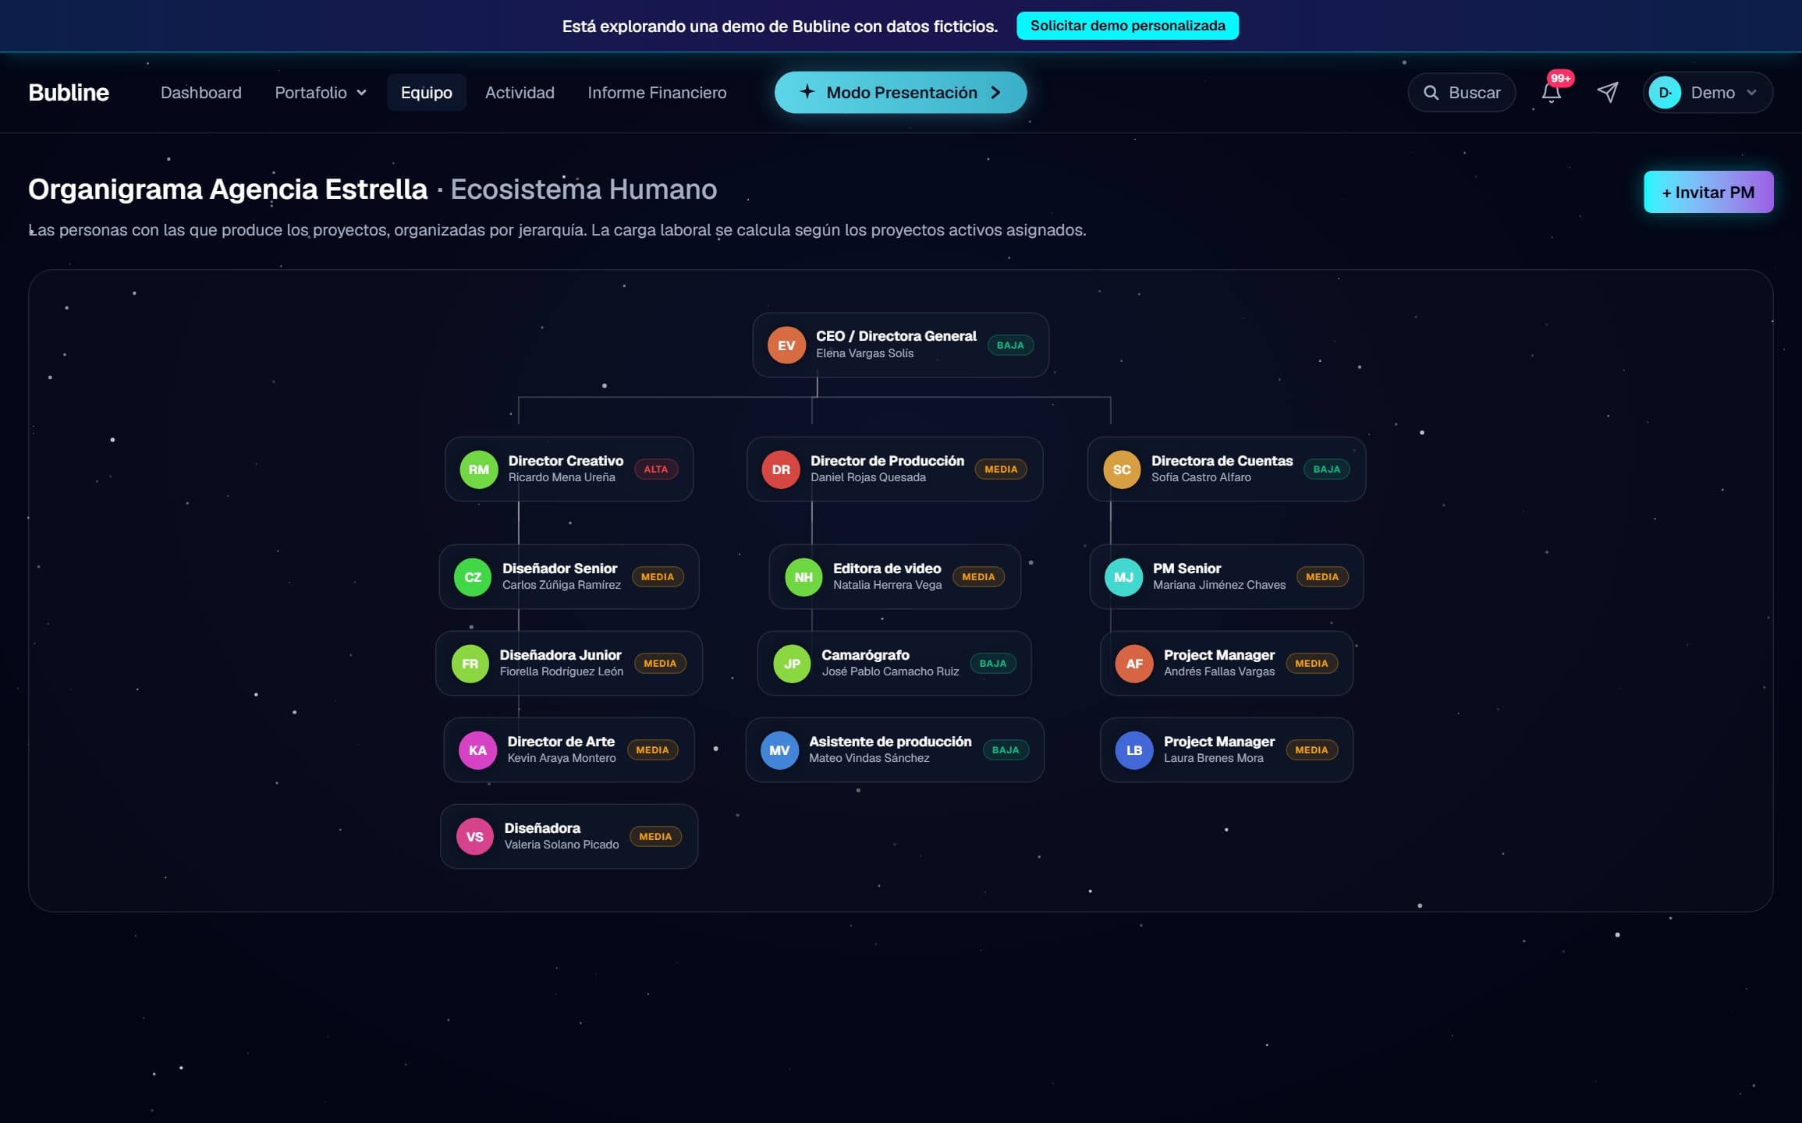Click the sparkle icon in Modo Presentación
The image size is (1802, 1123).
click(807, 91)
